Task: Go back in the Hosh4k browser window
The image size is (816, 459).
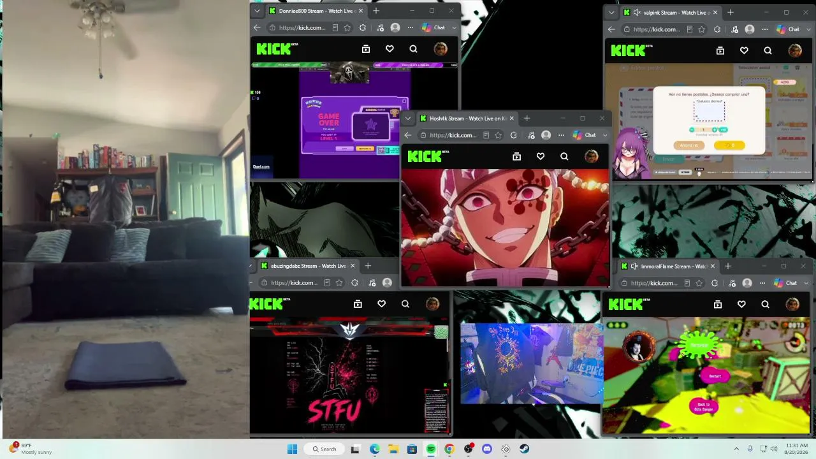Action: [408, 135]
